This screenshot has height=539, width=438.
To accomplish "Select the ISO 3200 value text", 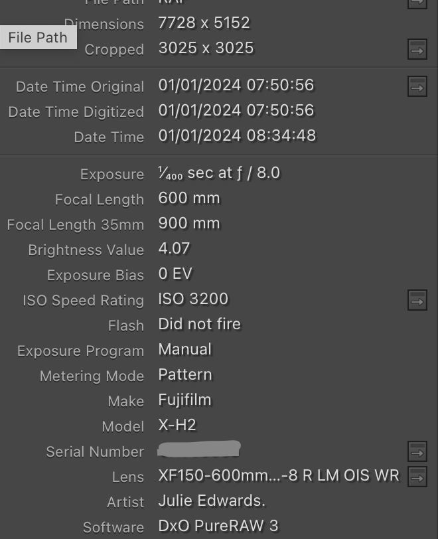I will [x=193, y=299].
